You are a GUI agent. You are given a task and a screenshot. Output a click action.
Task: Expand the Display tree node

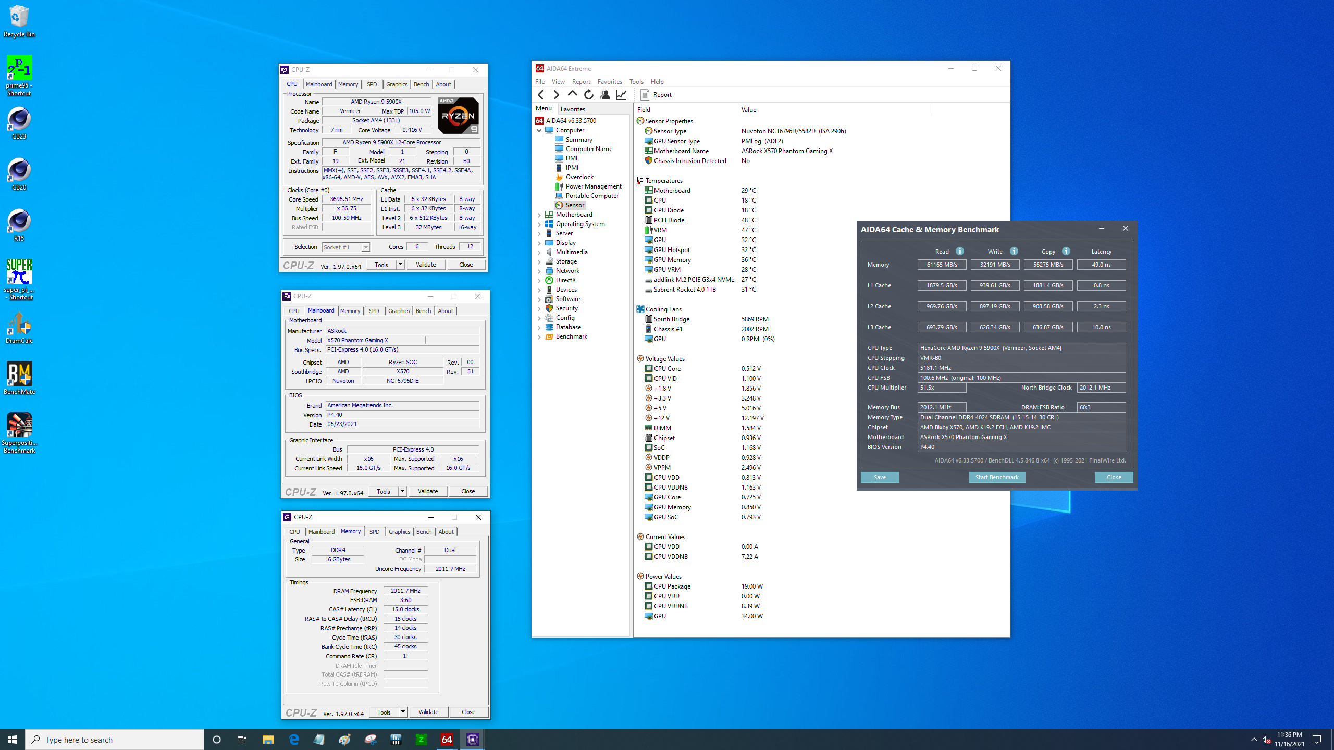(539, 243)
